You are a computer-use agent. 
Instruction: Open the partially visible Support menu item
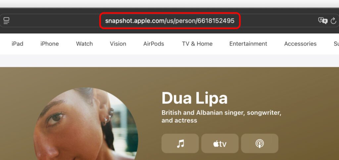click(336, 44)
